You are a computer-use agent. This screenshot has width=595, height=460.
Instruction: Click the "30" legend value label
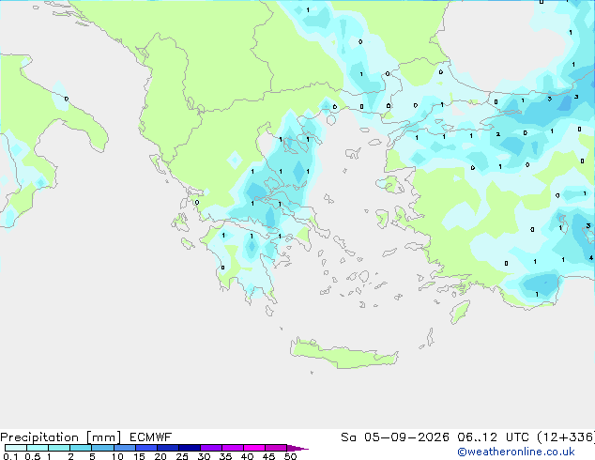pyautogui.click(x=204, y=456)
